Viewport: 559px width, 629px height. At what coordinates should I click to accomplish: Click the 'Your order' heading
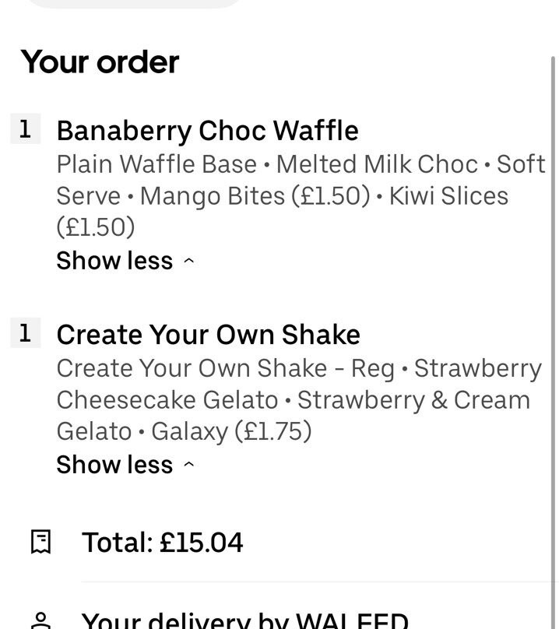100,61
